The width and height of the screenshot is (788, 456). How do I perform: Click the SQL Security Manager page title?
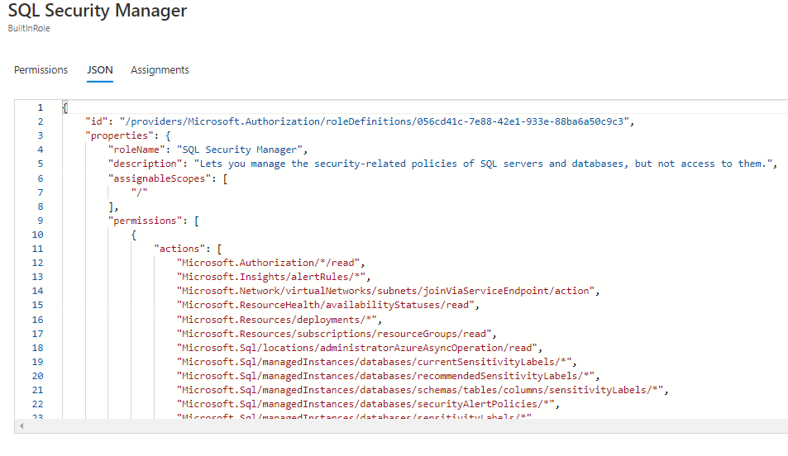98,12
